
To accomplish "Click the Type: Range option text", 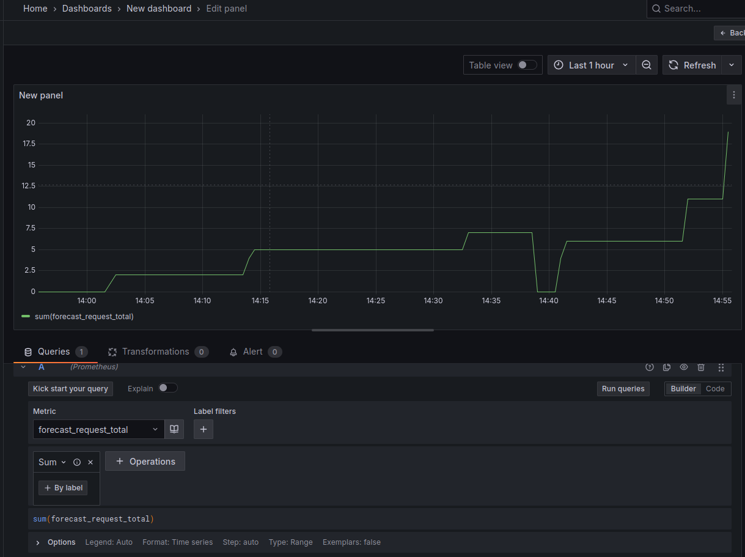I will click(x=291, y=542).
